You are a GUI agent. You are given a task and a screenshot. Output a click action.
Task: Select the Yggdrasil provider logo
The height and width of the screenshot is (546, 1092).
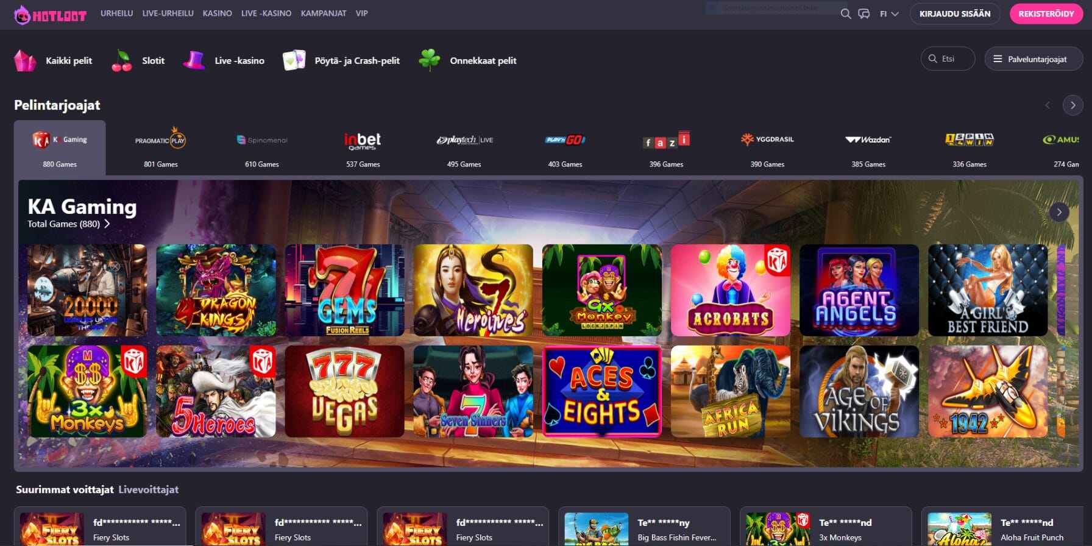click(x=767, y=140)
